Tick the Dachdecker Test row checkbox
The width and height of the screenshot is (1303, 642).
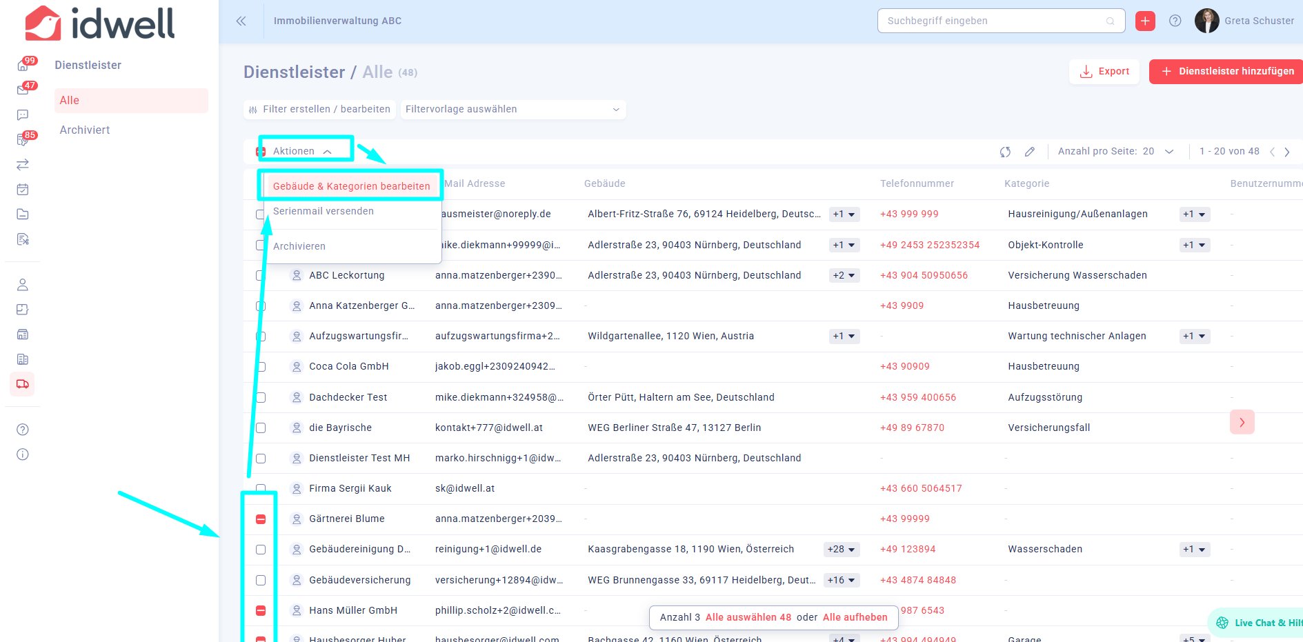261,398
